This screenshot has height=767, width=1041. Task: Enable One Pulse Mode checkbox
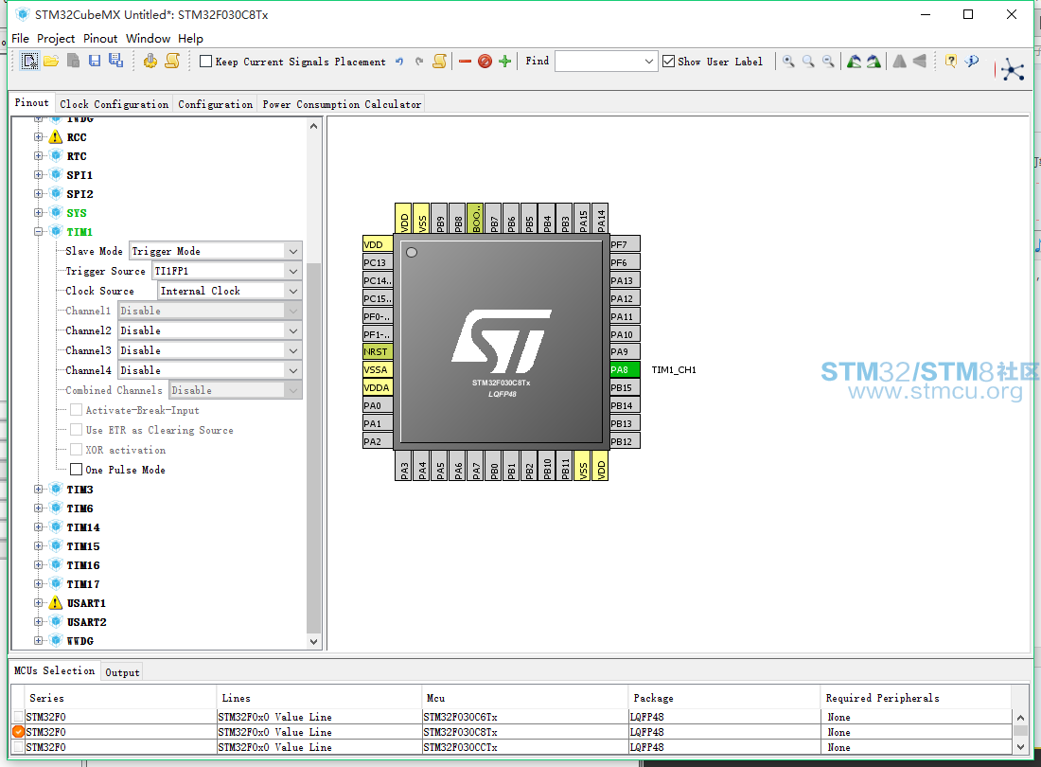pos(77,470)
